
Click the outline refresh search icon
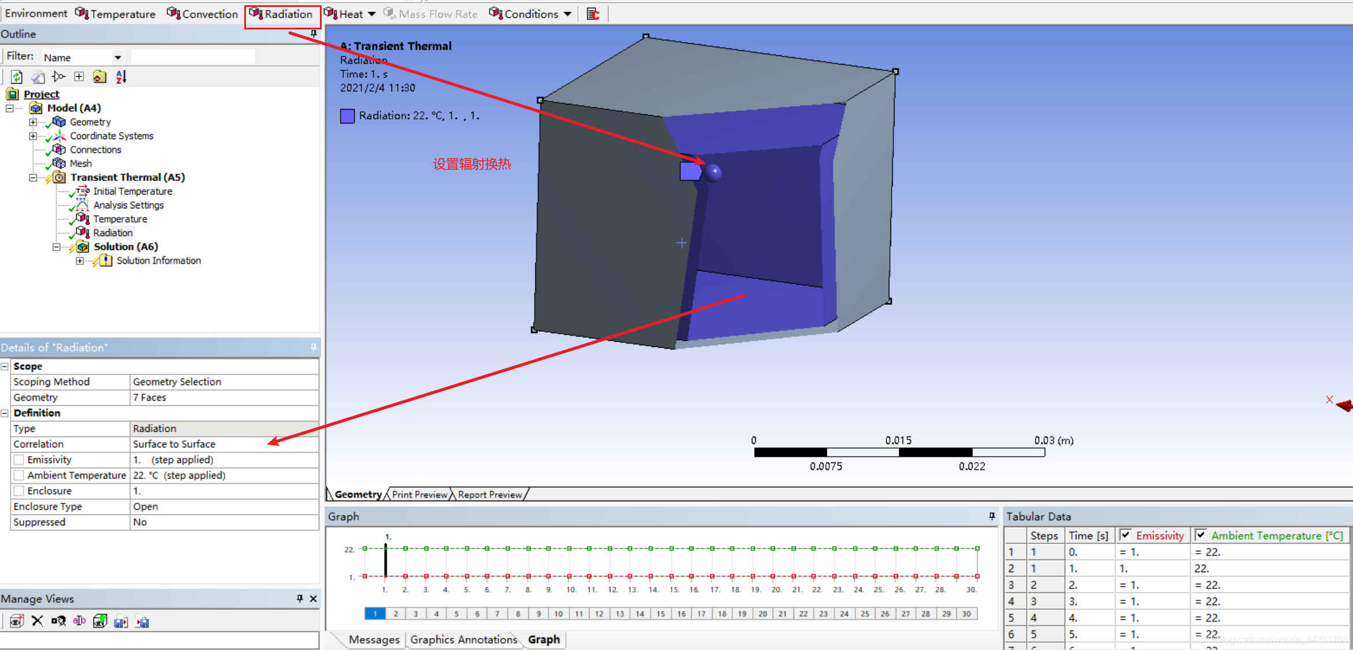coord(17,77)
